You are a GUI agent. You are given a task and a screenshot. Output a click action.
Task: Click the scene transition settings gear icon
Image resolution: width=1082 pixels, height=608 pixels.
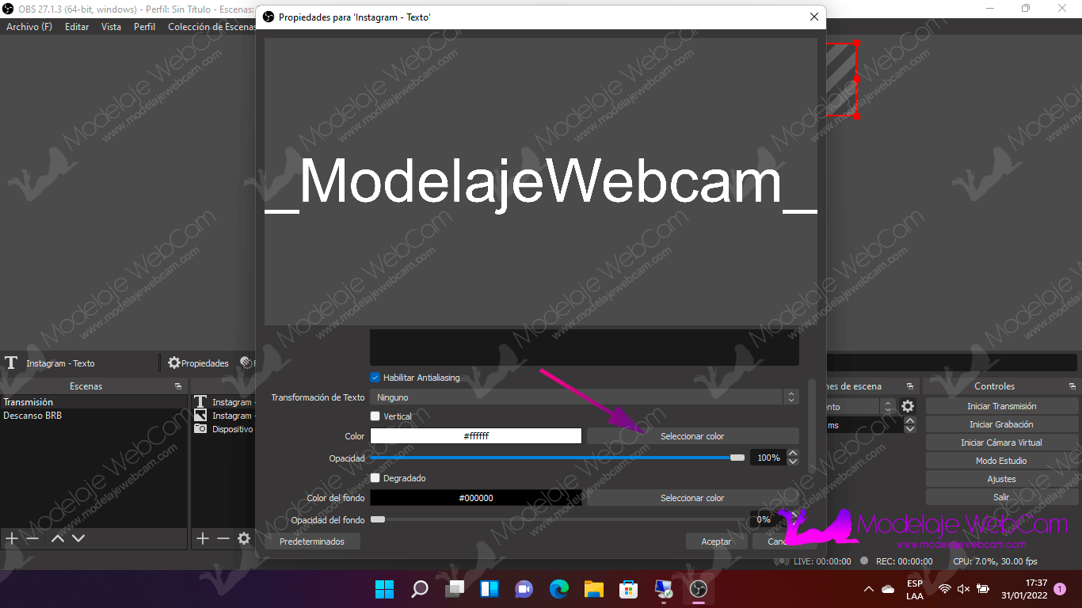(908, 406)
